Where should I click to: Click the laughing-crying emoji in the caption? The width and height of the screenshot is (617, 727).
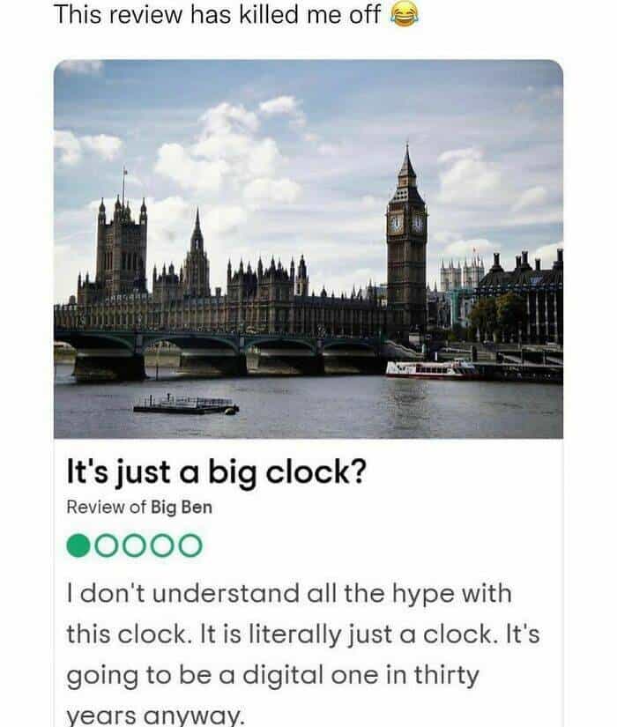tap(404, 14)
